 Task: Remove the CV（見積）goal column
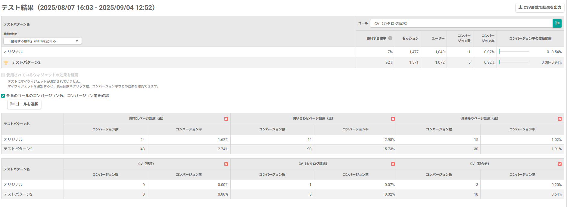(x=226, y=164)
